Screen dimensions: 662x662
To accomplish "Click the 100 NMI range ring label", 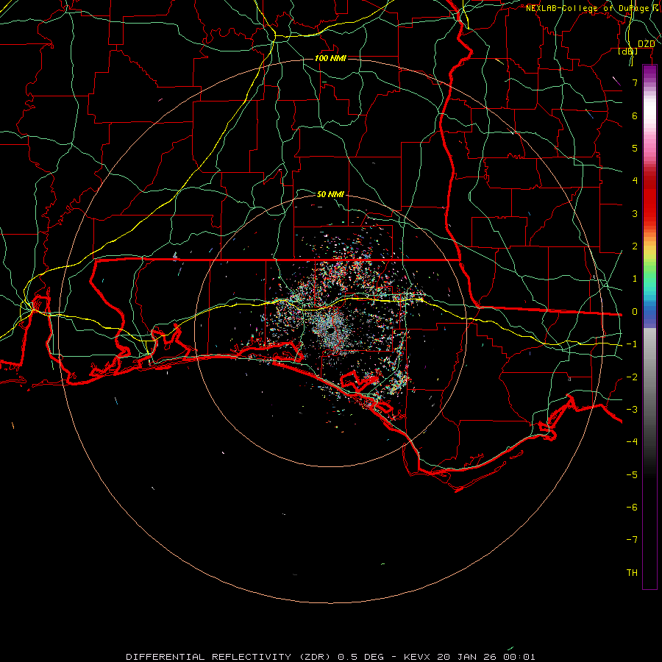I will click(x=330, y=58).
